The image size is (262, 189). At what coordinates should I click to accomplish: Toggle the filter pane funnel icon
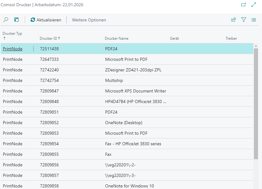tap(244, 20)
